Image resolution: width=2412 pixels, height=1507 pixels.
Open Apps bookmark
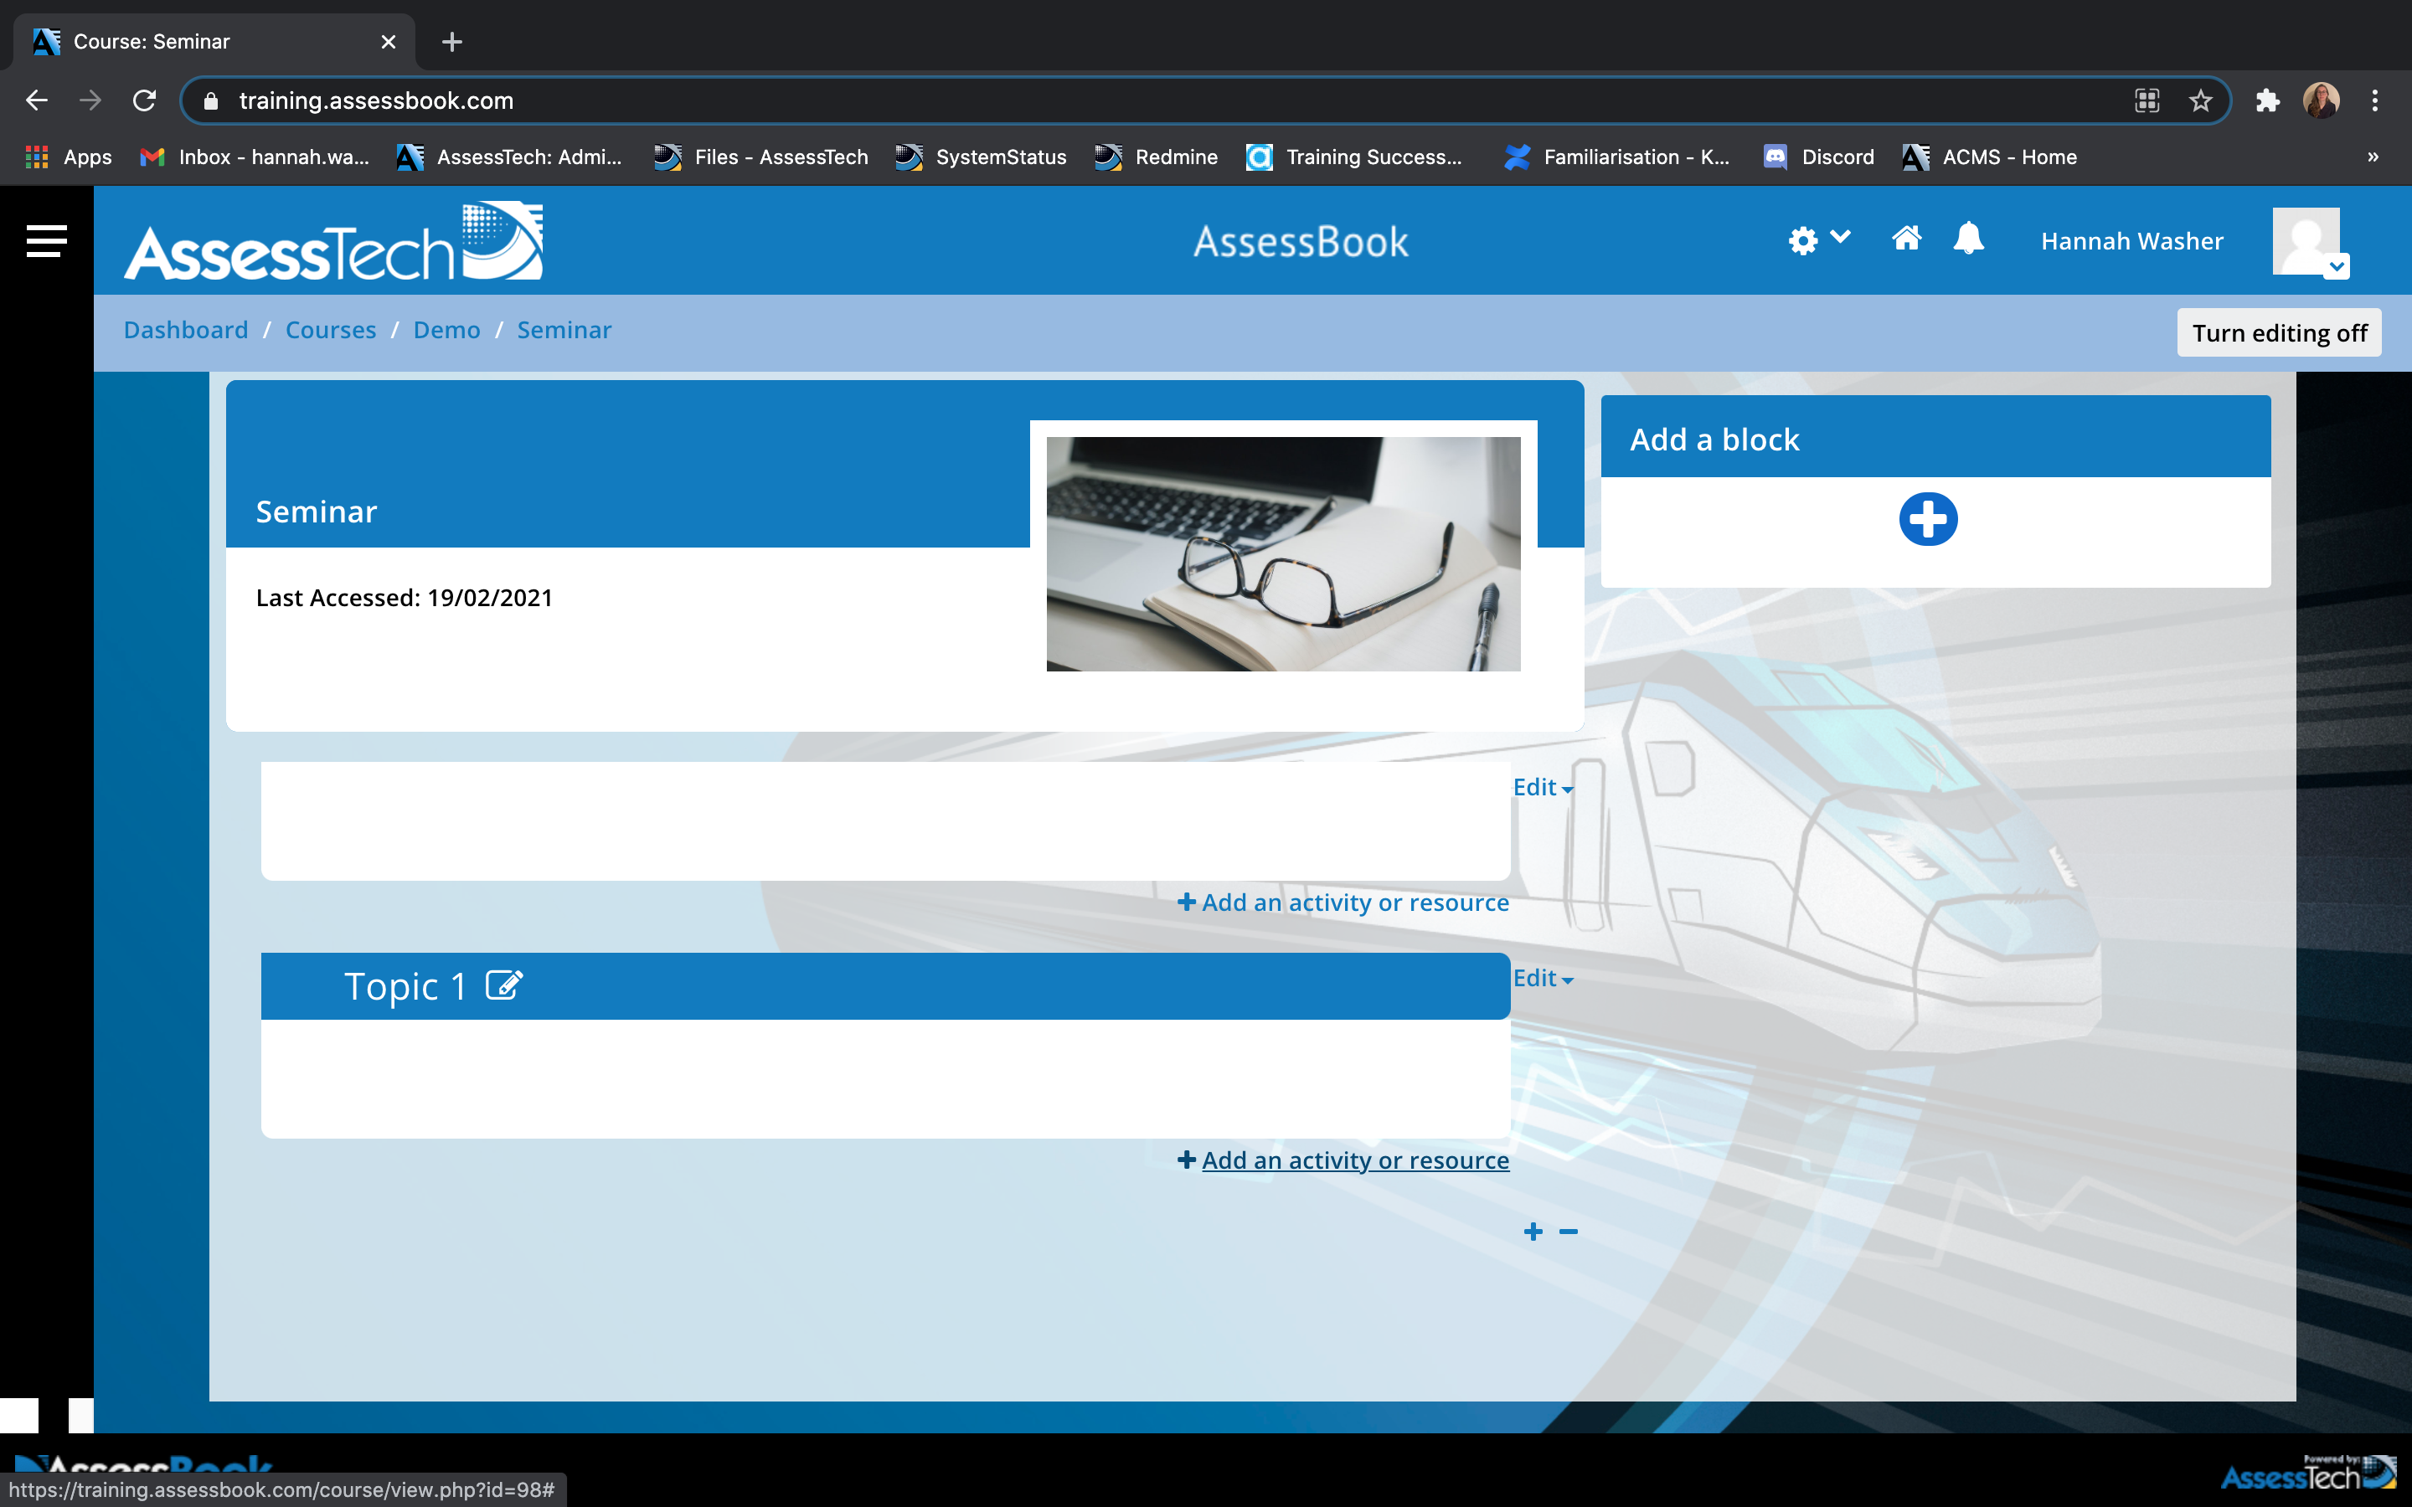(x=69, y=157)
